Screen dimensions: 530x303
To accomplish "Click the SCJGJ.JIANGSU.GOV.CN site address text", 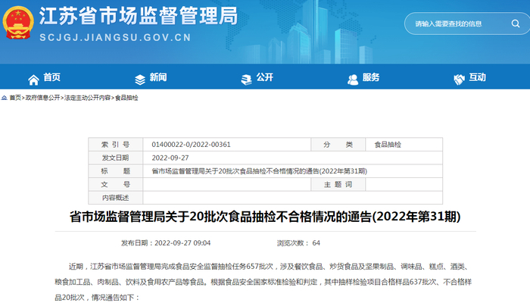I will [x=116, y=37].
